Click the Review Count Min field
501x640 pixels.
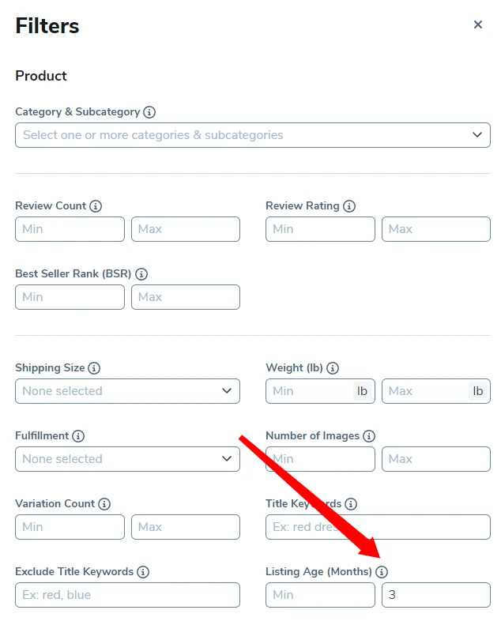click(70, 229)
